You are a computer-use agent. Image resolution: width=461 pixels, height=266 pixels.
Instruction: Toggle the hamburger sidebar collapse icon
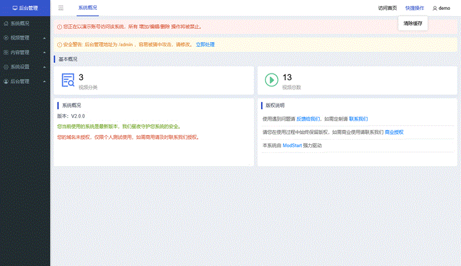(61, 8)
